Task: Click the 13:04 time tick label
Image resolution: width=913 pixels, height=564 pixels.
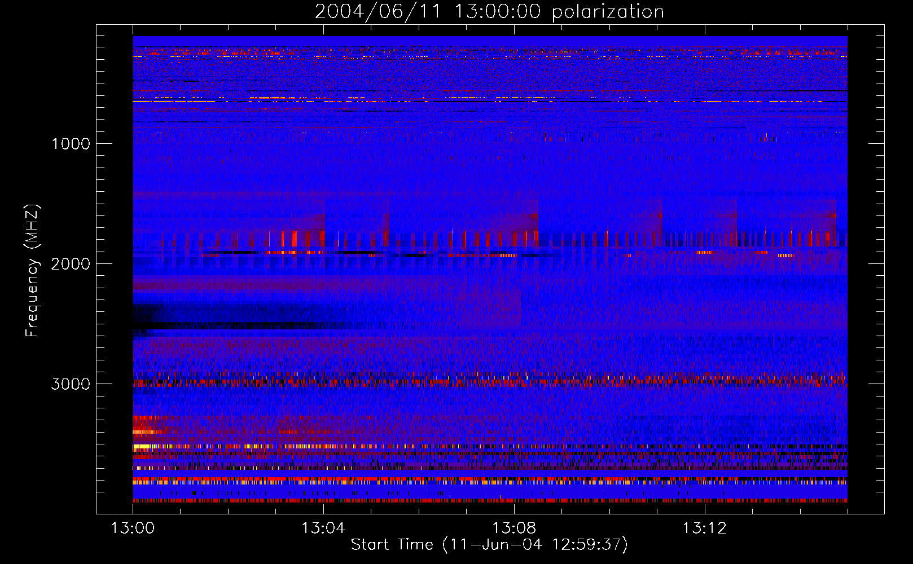Action: (323, 528)
